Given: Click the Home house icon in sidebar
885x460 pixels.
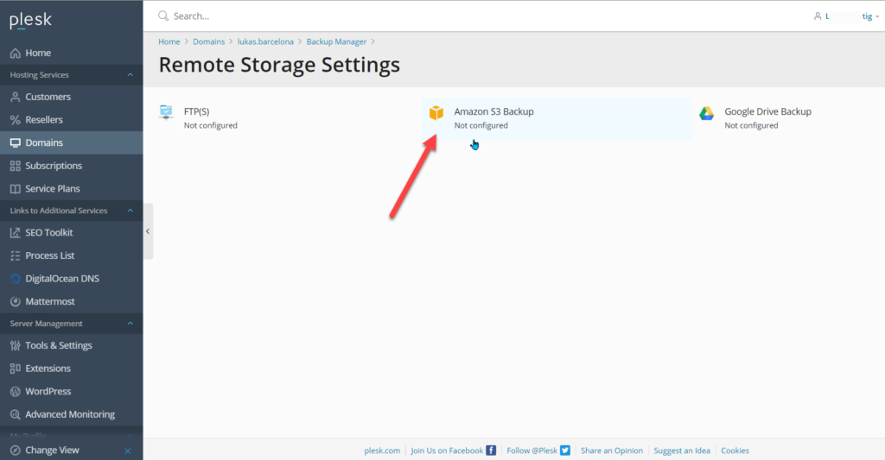Looking at the screenshot, I should (x=16, y=53).
